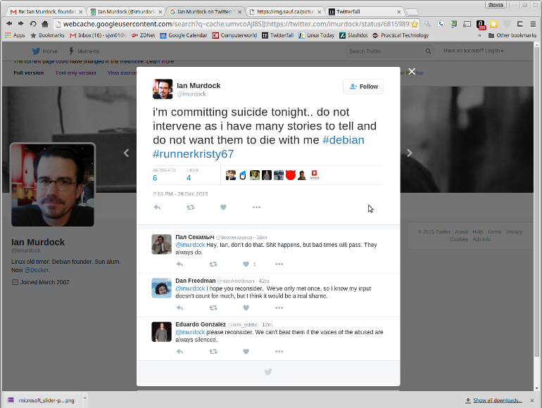Click the Twitter bird Home icon
Viewport: 542px width, 408px height.
point(37,51)
